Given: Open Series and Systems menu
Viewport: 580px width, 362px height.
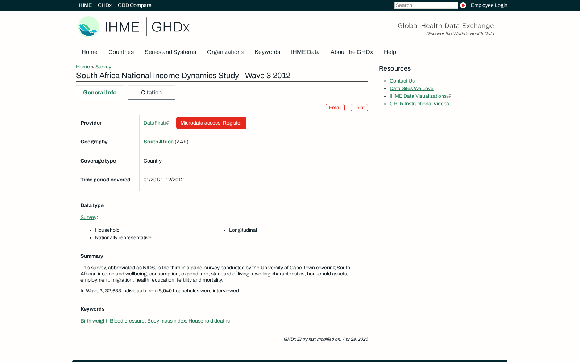Looking at the screenshot, I should pyautogui.click(x=170, y=52).
